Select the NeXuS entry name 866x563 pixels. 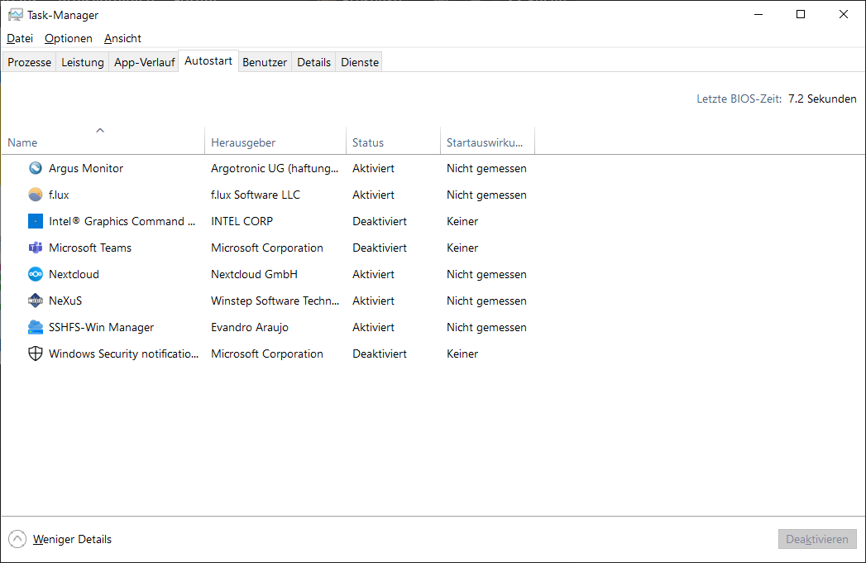pos(65,301)
